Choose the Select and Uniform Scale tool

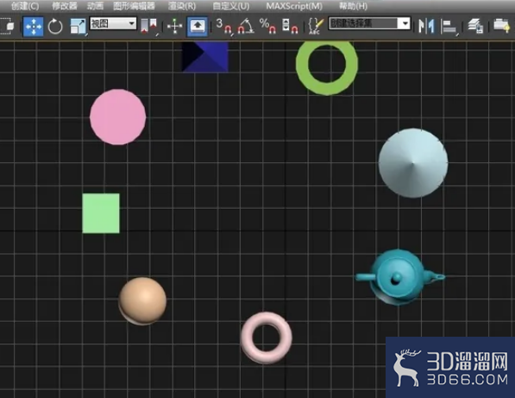click(79, 26)
